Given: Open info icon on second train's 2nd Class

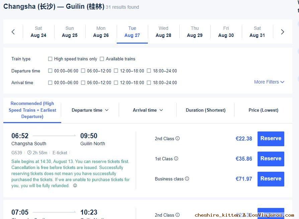Looking at the screenshot, I should coord(178,215).
